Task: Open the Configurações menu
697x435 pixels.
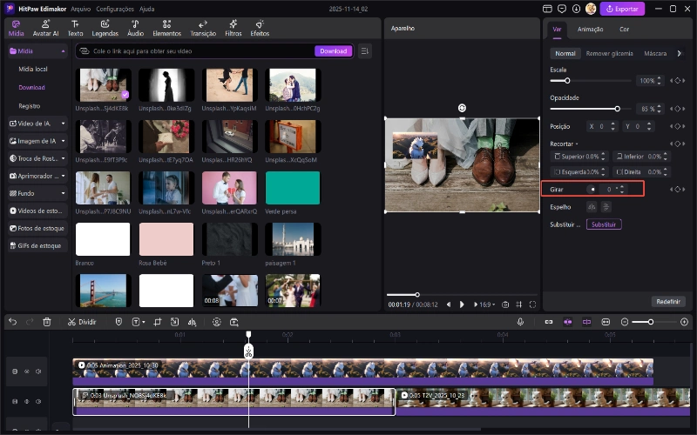Action: 115,9
